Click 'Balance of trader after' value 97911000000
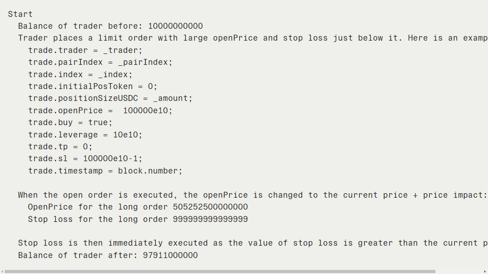488x274 pixels. pyautogui.click(x=170, y=255)
